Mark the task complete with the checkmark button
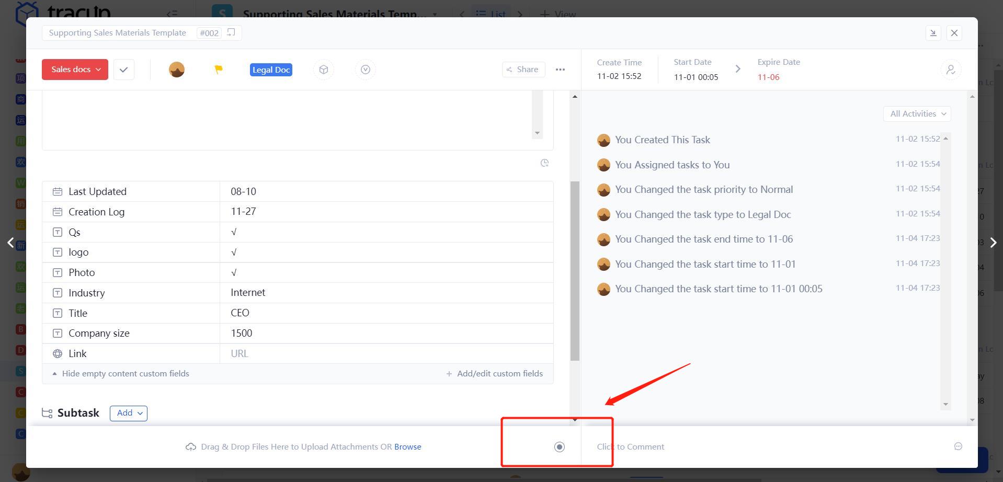Viewport: 1003px width, 482px height. (x=124, y=70)
